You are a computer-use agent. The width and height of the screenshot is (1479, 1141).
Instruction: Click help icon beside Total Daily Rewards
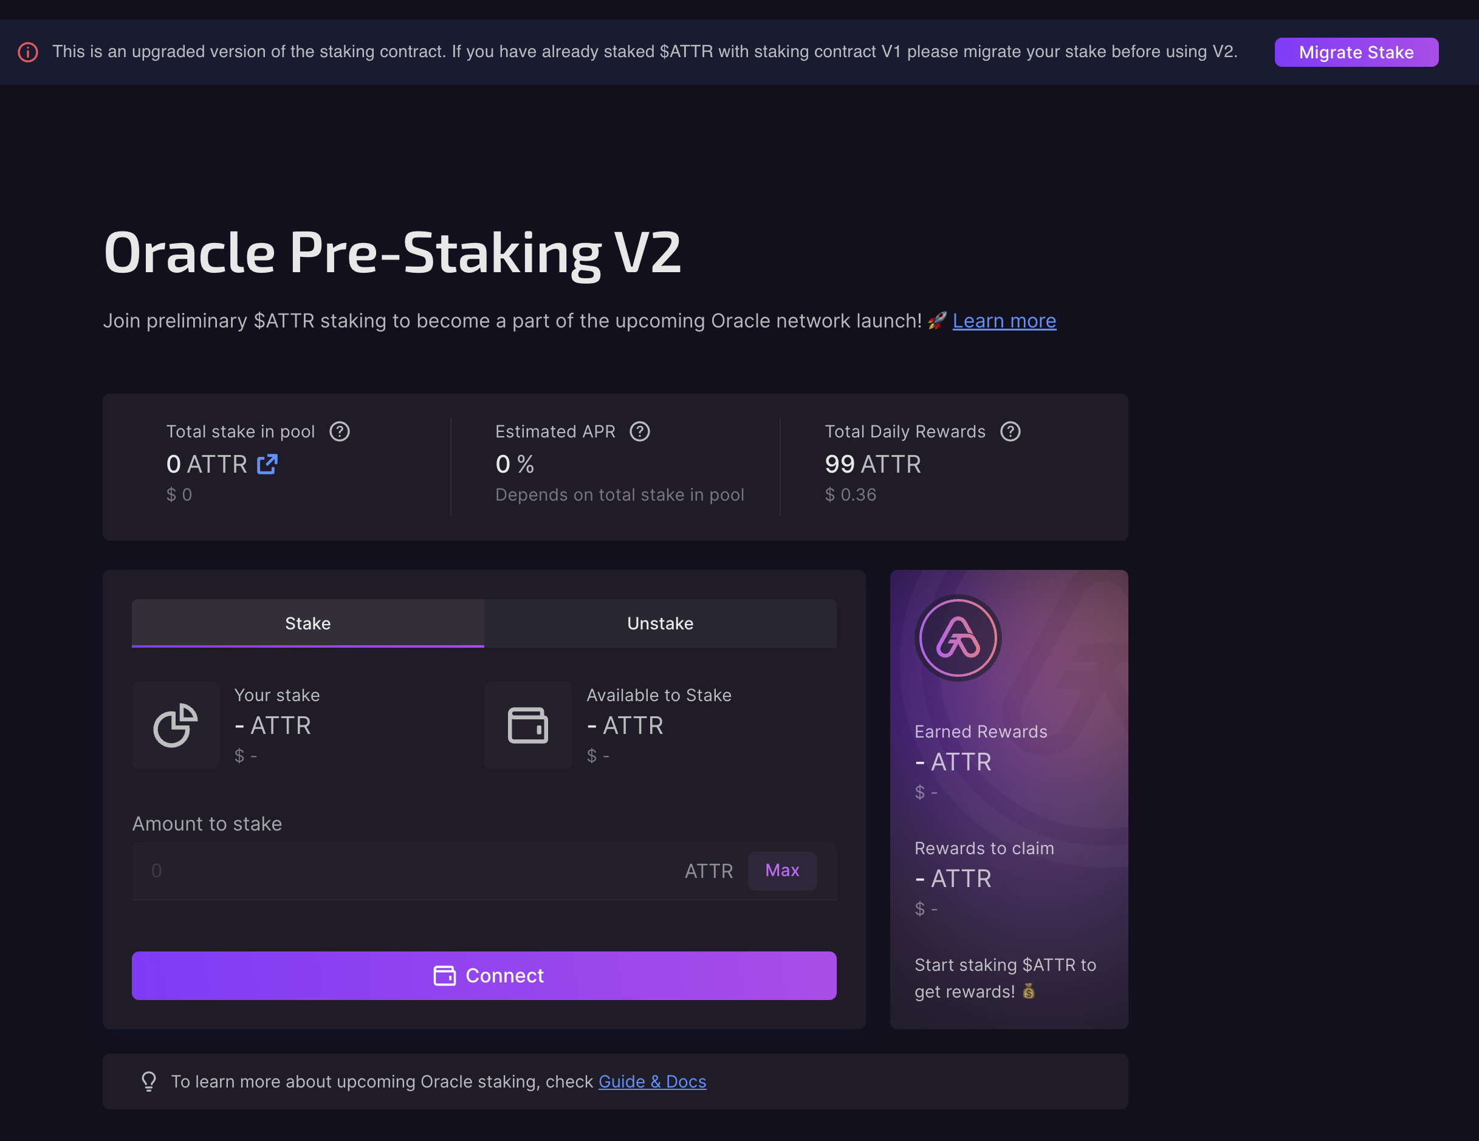pos(1010,431)
